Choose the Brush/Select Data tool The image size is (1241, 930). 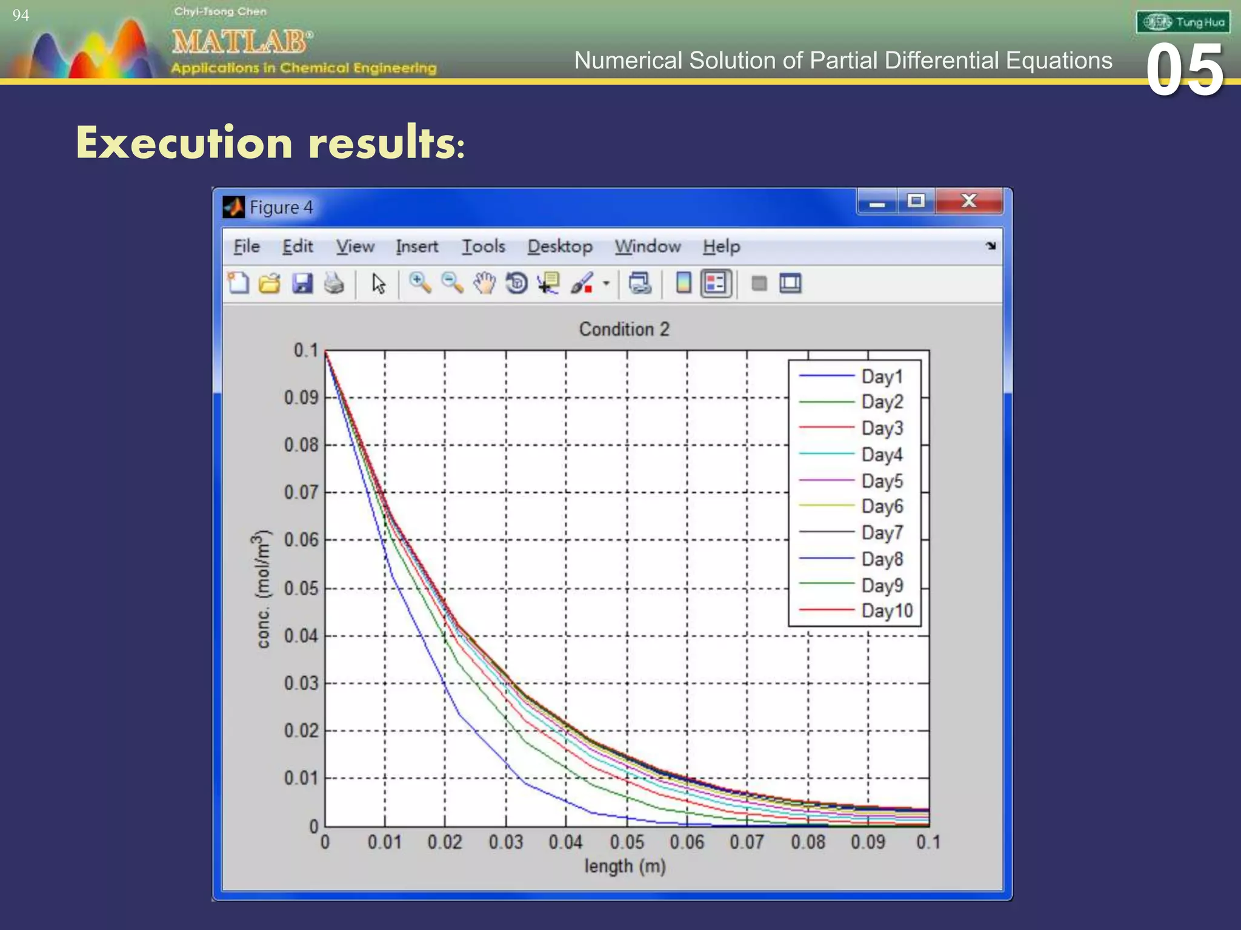click(x=582, y=283)
